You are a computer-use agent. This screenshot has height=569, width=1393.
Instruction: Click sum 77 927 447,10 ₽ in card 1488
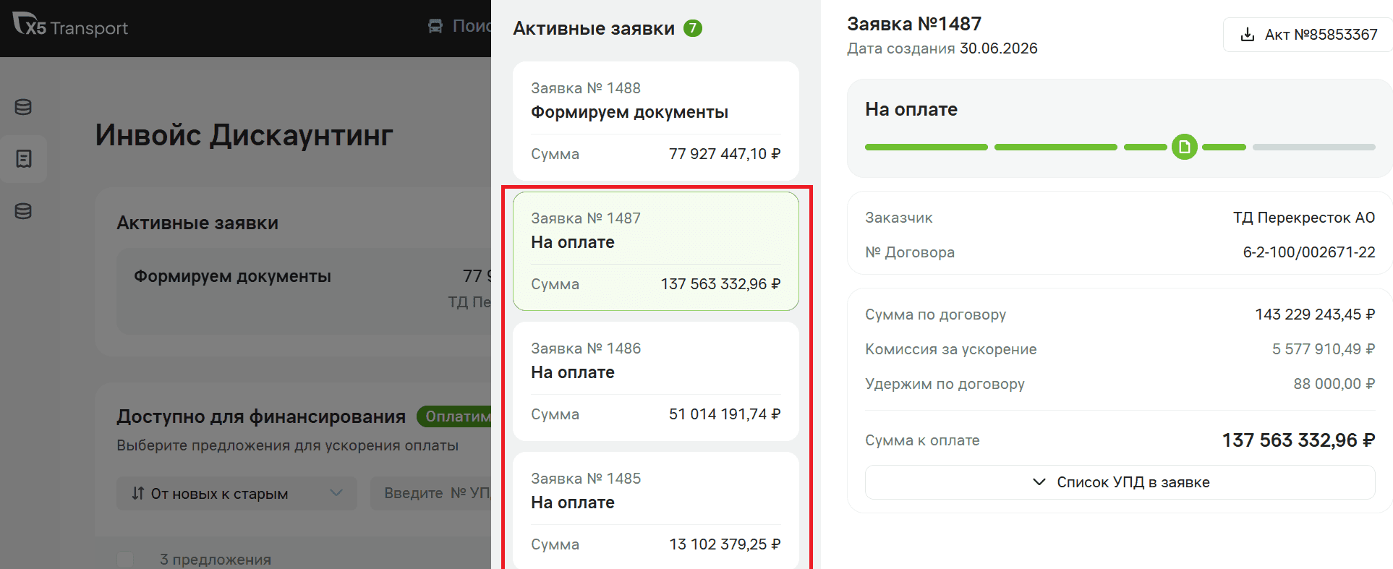725,154
